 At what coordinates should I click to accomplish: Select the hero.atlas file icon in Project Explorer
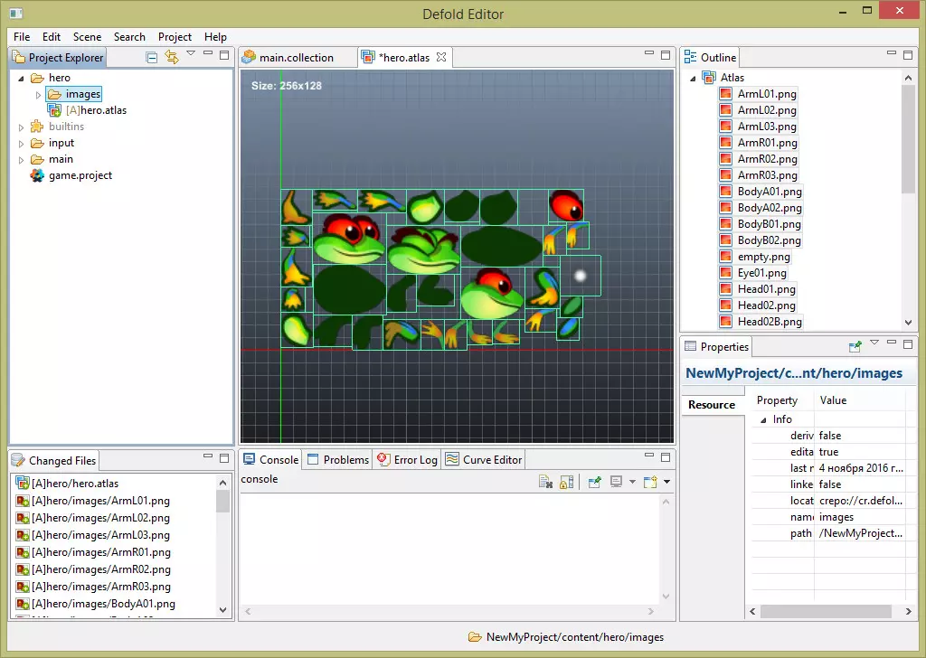click(53, 110)
